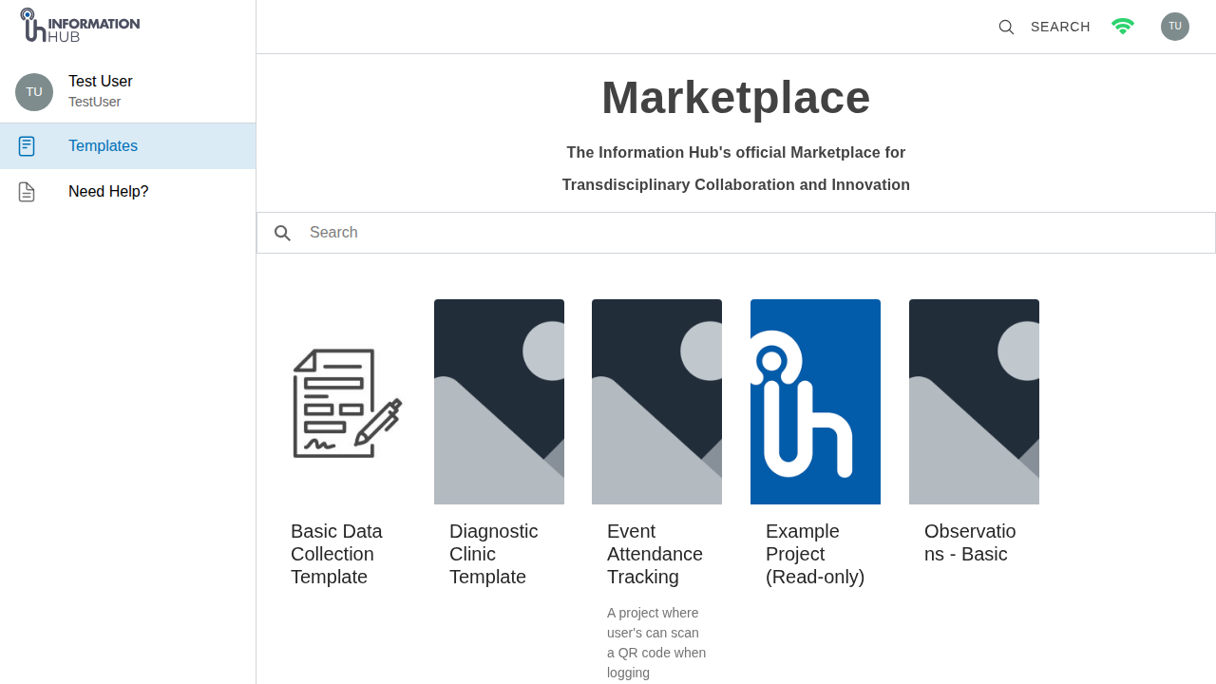Open the Observations - Basic thumbnail
This screenshot has width=1216, height=684.
click(x=974, y=402)
